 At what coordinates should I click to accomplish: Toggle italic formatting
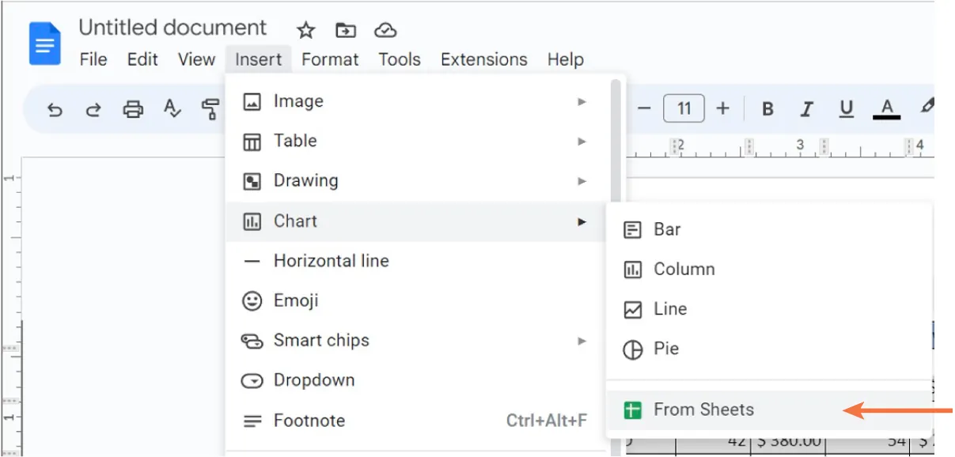point(805,108)
